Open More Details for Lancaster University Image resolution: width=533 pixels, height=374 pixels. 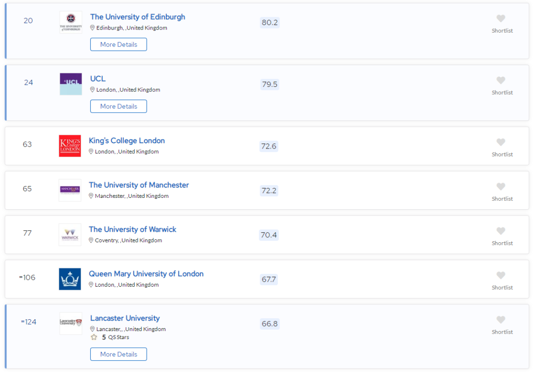(118, 354)
